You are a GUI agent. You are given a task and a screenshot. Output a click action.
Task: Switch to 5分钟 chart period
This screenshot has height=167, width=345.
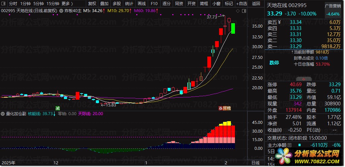click(x=38, y=4)
